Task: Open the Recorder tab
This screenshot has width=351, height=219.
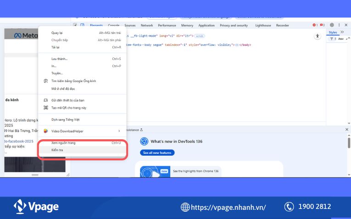Action: (x=282, y=25)
